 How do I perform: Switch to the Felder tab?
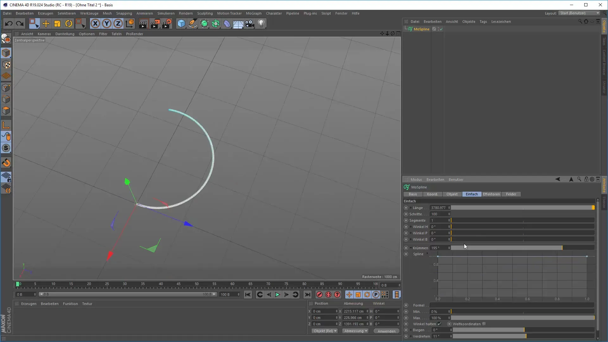(x=511, y=194)
